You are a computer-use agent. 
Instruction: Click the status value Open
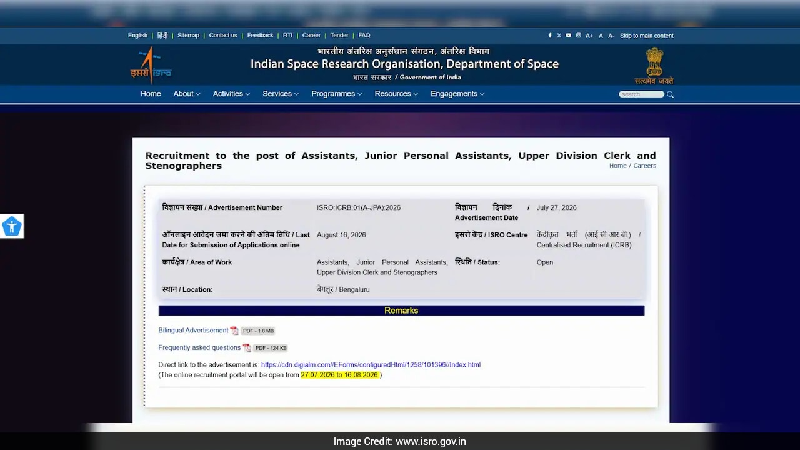click(x=544, y=262)
